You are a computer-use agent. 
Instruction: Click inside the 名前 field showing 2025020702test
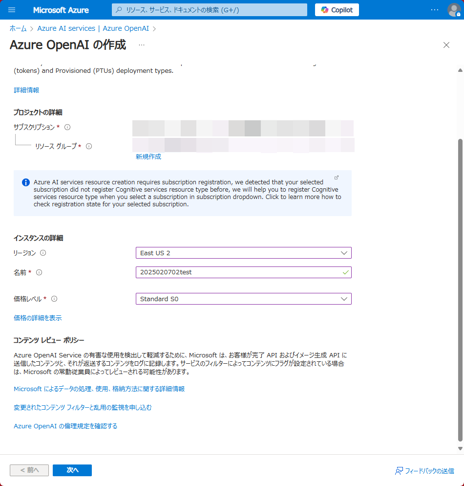(239, 272)
